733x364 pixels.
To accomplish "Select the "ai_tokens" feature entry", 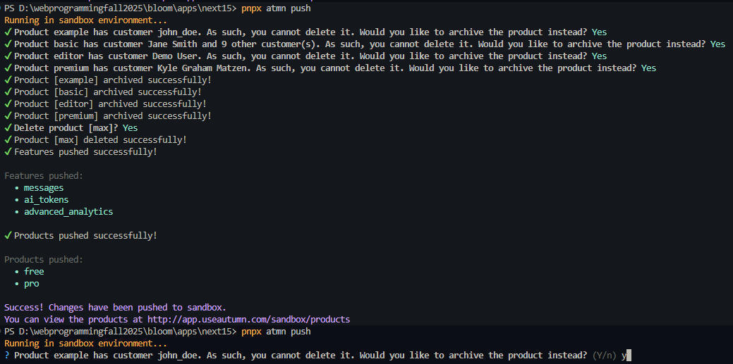I will pyautogui.click(x=46, y=199).
